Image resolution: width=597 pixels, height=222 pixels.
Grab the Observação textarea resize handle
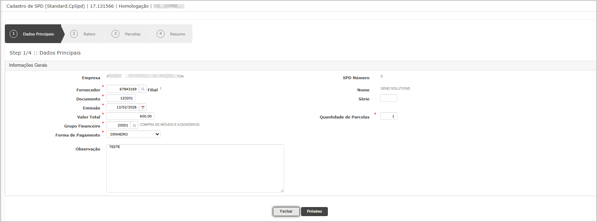tap(282, 190)
